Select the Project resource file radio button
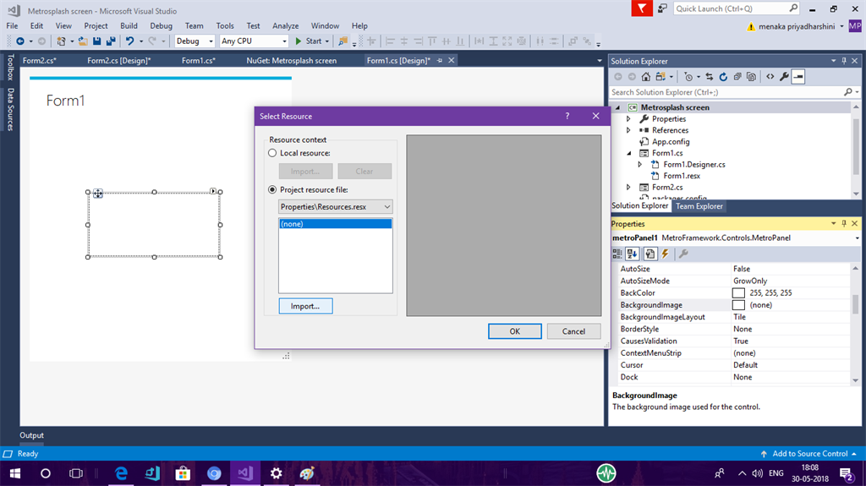This screenshot has width=866, height=486. coord(272,189)
